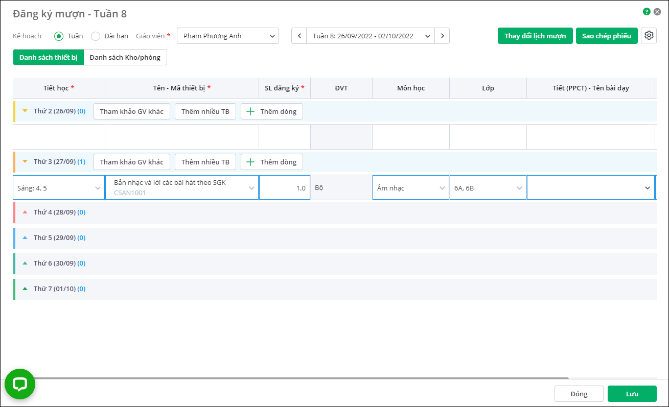669x407 pixels.
Task: Open the live chat bubble icon
Action: click(20, 384)
